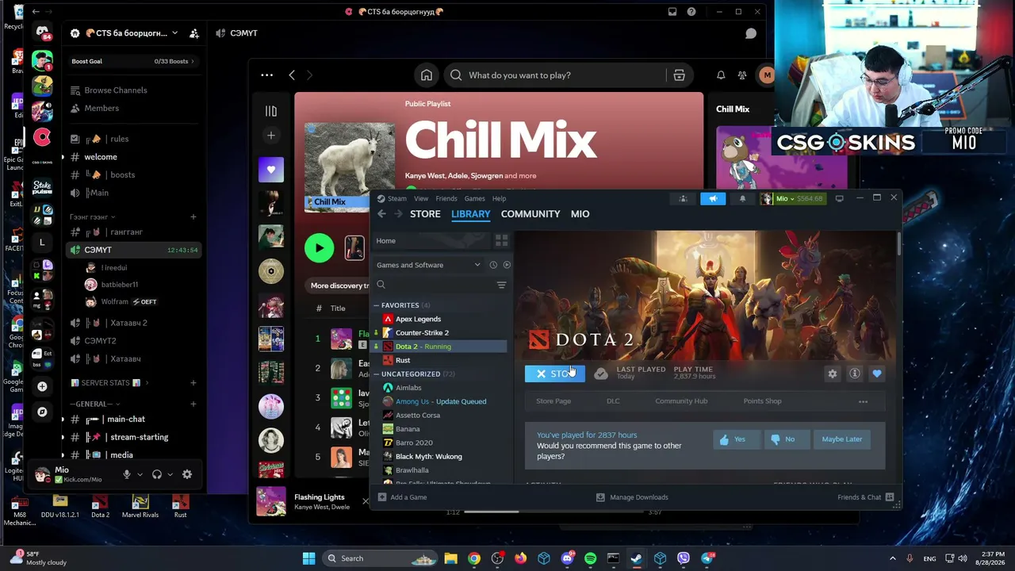Mute the Discord microphone
This screenshot has height=571, width=1015.
coord(126,474)
